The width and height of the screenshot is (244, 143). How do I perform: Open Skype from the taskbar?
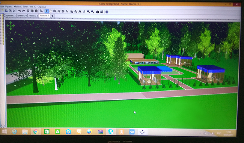111,132
